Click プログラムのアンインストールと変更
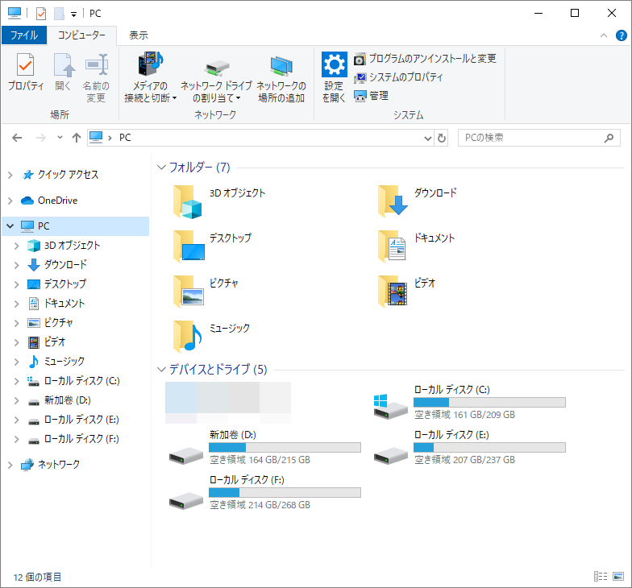 click(426, 59)
